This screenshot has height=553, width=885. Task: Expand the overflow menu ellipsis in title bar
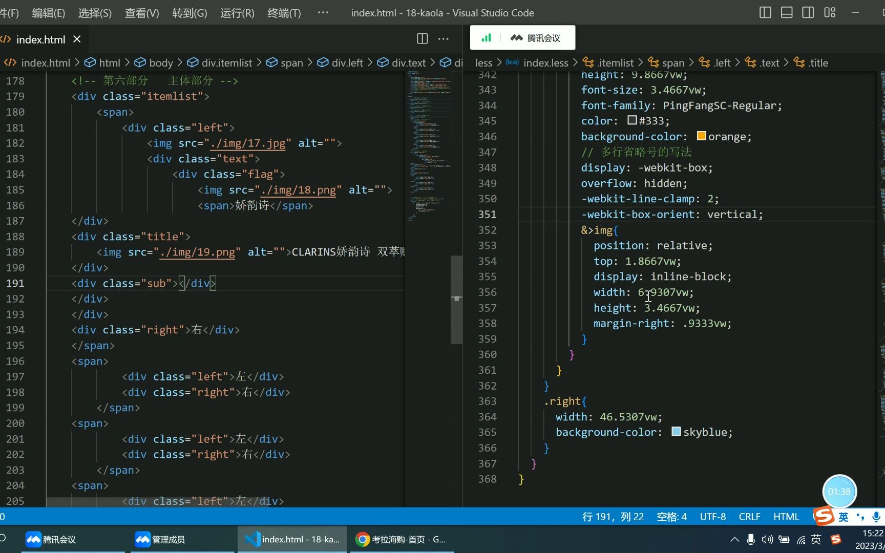click(x=323, y=12)
